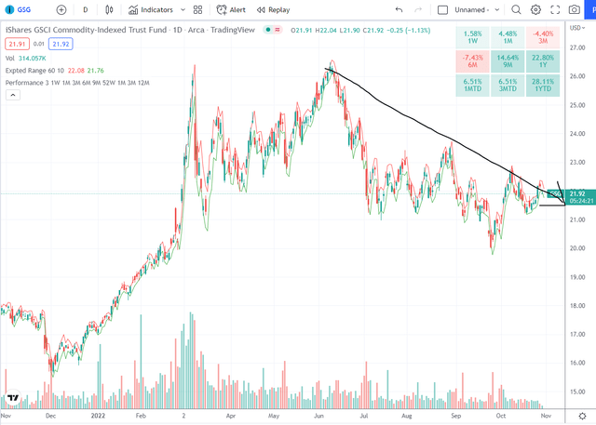
Task: Click the 27.00 price axis label
Action: pyautogui.click(x=577, y=47)
